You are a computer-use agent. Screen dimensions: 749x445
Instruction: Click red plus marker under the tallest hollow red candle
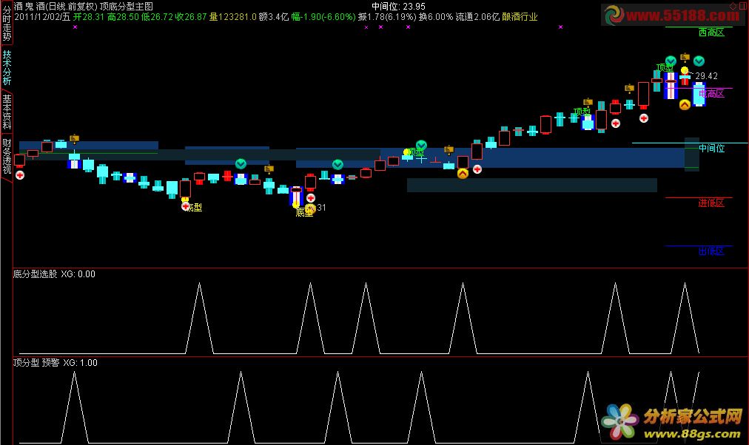coord(644,118)
